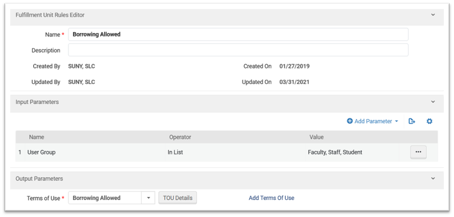This screenshot has width=454, height=217.
Task: Focus the empty Description field
Action: (238, 50)
